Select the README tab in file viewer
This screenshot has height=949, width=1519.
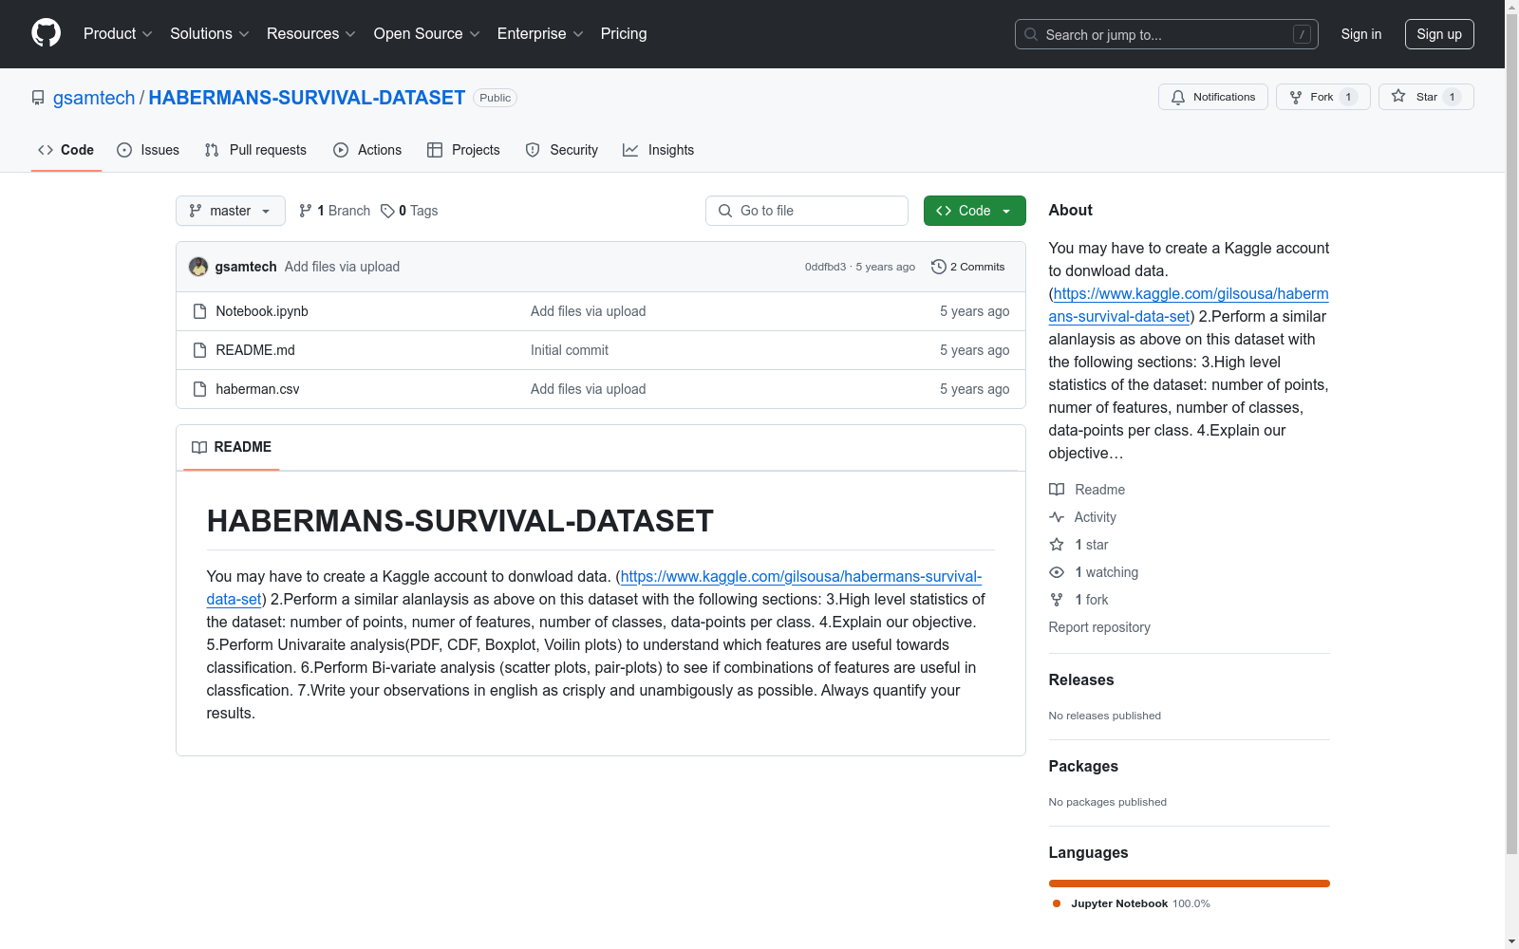(x=232, y=447)
